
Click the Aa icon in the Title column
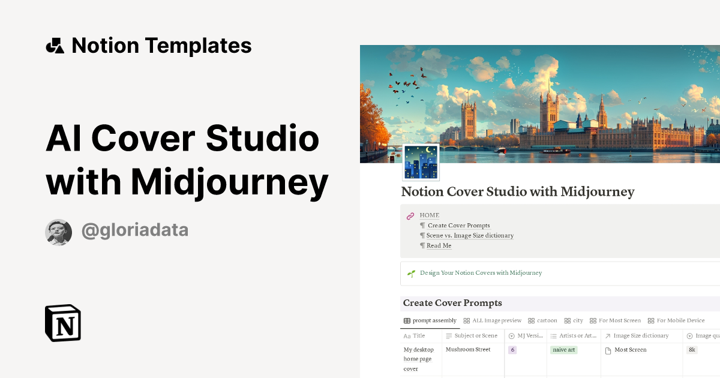point(406,335)
